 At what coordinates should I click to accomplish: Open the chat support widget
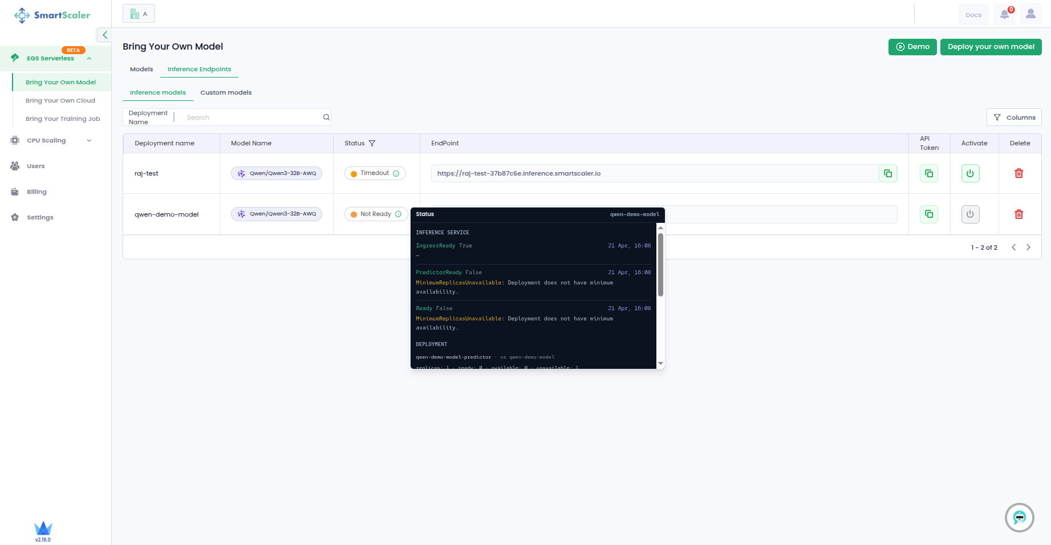pyautogui.click(x=1019, y=518)
